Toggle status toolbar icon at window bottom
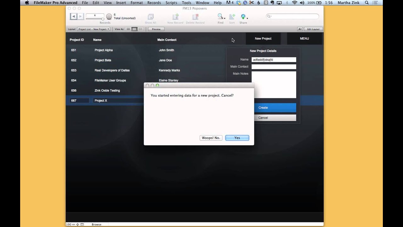Image resolution: width=403 pixels, height=227 pixels. [82, 224]
